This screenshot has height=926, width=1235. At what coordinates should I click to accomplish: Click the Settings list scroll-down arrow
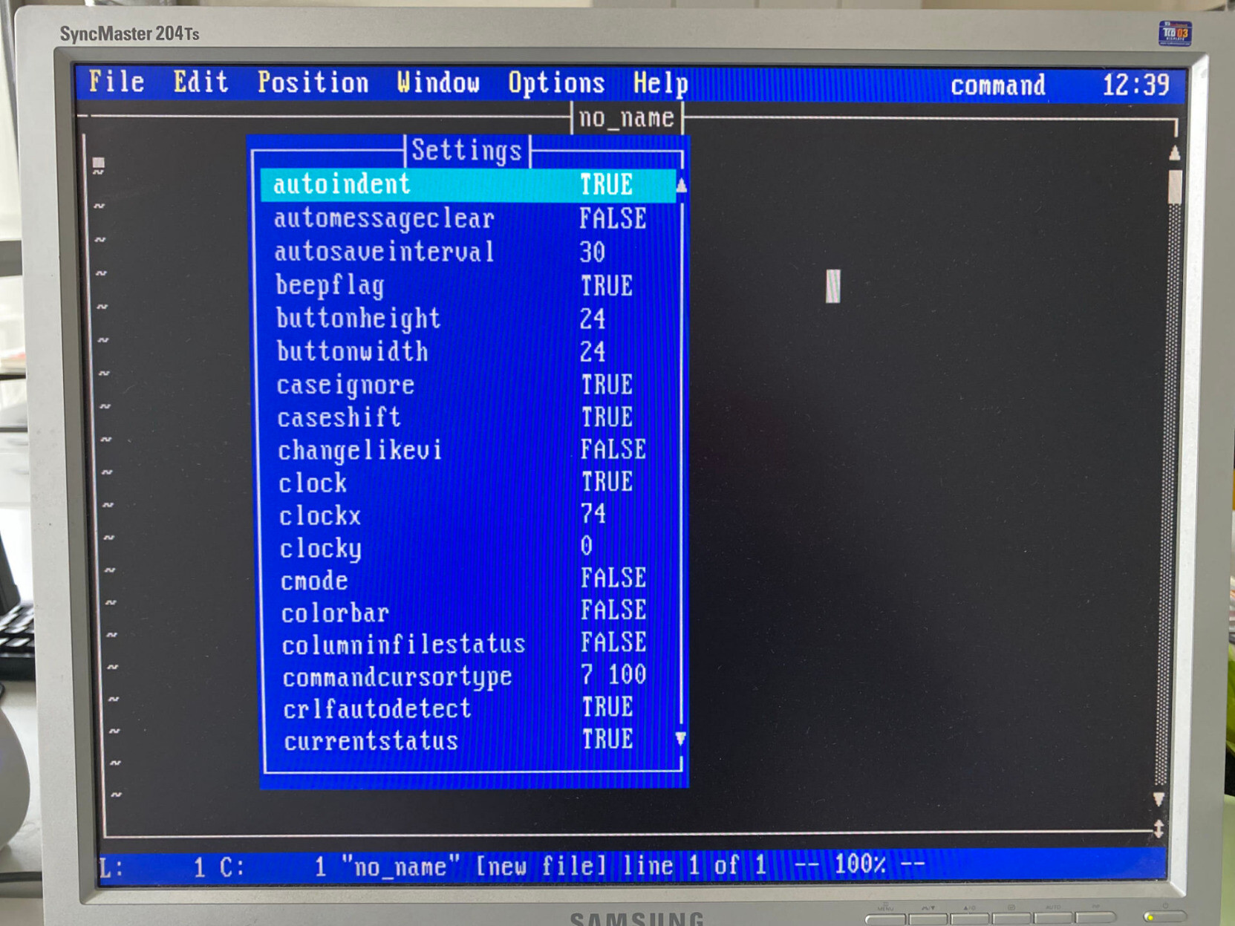click(x=680, y=739)
